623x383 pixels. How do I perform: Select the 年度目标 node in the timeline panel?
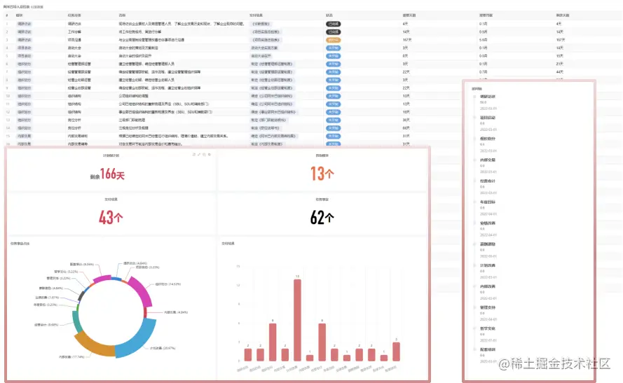point(488,202)
